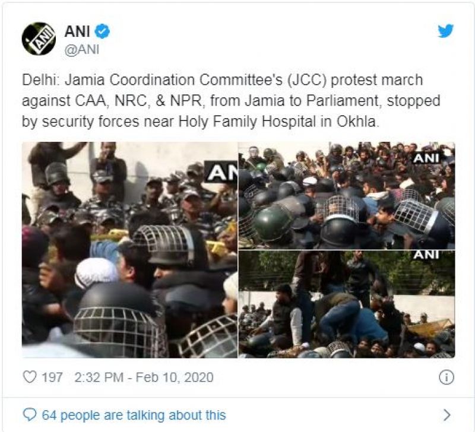
Task: Open the ANI display name link
Action: click(x=77, y=31)
